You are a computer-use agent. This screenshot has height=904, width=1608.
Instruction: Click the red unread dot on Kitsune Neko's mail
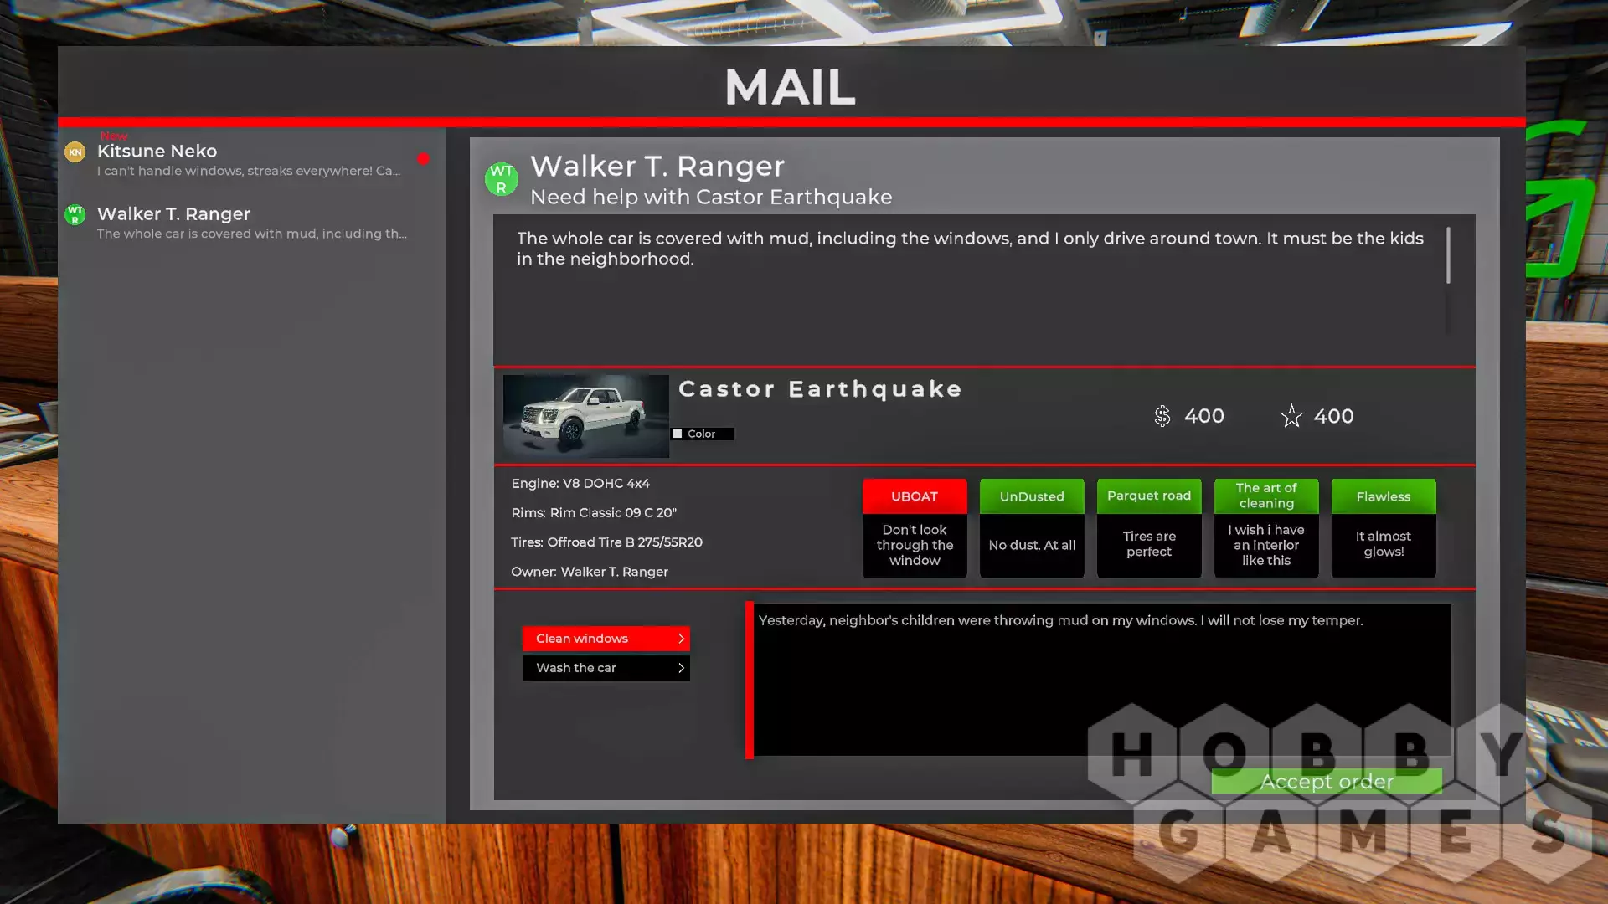(424, 159)
